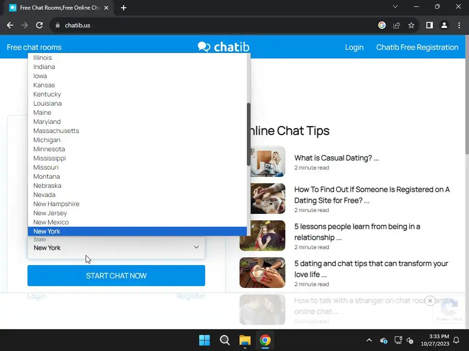Open What is Casual Dating article
This screenshot has width=469, height=351.
click(x=337, y=158)
